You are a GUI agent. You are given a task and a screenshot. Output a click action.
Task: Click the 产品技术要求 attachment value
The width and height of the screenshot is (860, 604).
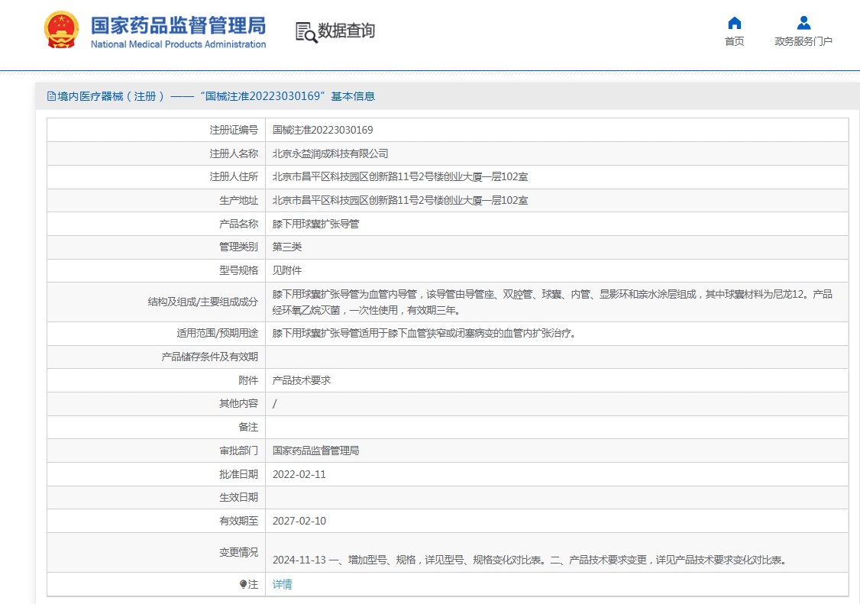(x=301, y=380)
